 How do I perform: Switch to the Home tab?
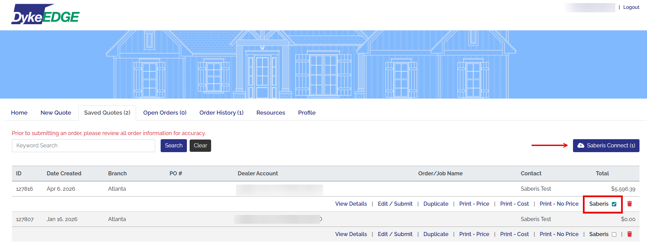tap(19, 113)
